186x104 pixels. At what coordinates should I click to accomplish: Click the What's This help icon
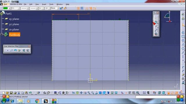(x=38, y=93)
